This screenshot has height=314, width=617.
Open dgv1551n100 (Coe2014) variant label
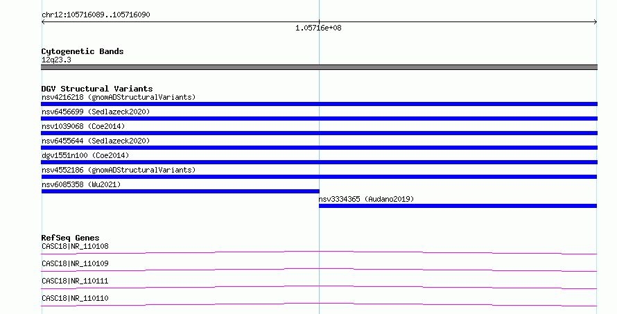click(x=85, y=155)
